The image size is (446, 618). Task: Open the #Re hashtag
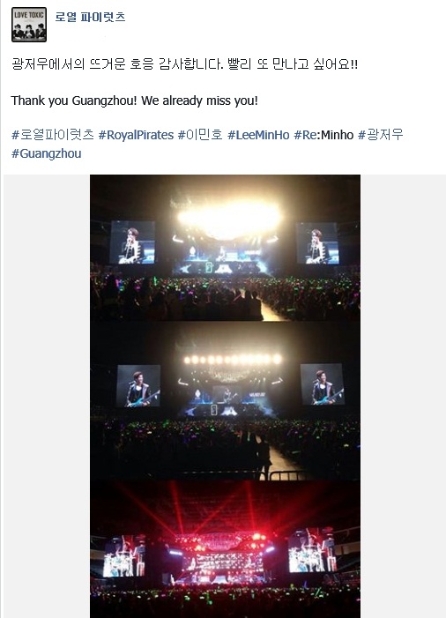(305, 135)
